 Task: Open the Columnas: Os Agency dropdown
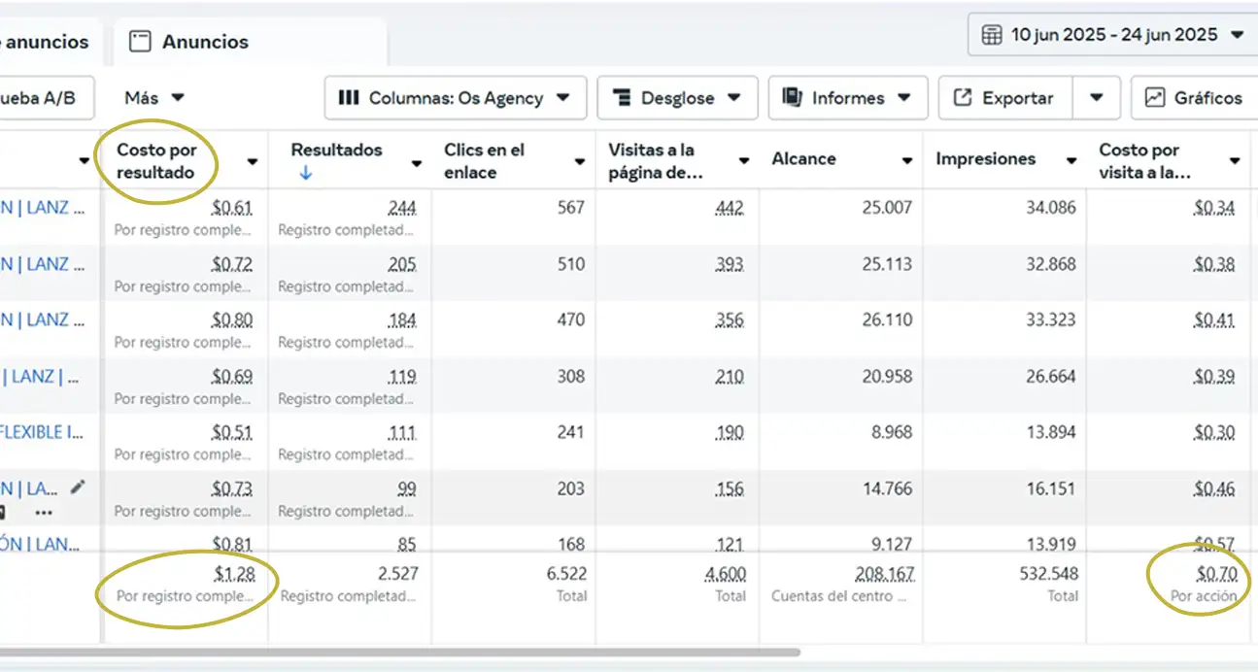pos(455,98)
